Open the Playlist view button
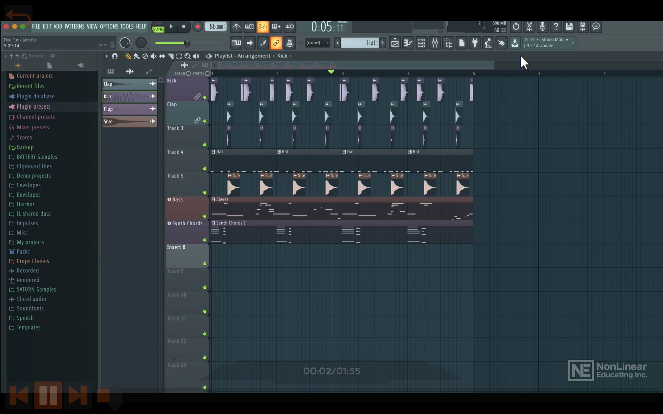663x414 pixels. point(395,43)
